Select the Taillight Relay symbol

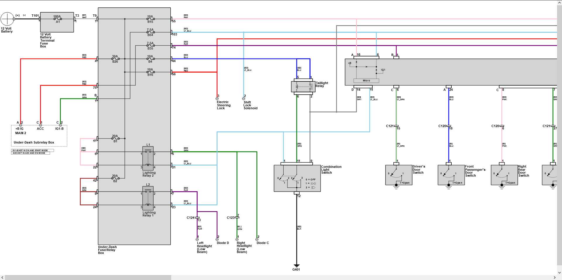(303, 86)
